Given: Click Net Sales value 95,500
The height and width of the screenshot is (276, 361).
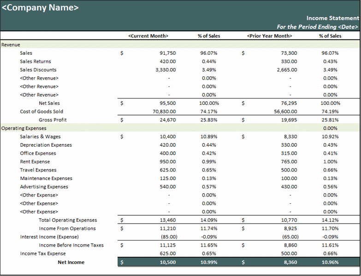Looking at the screenshot, I should coord(168,103).
